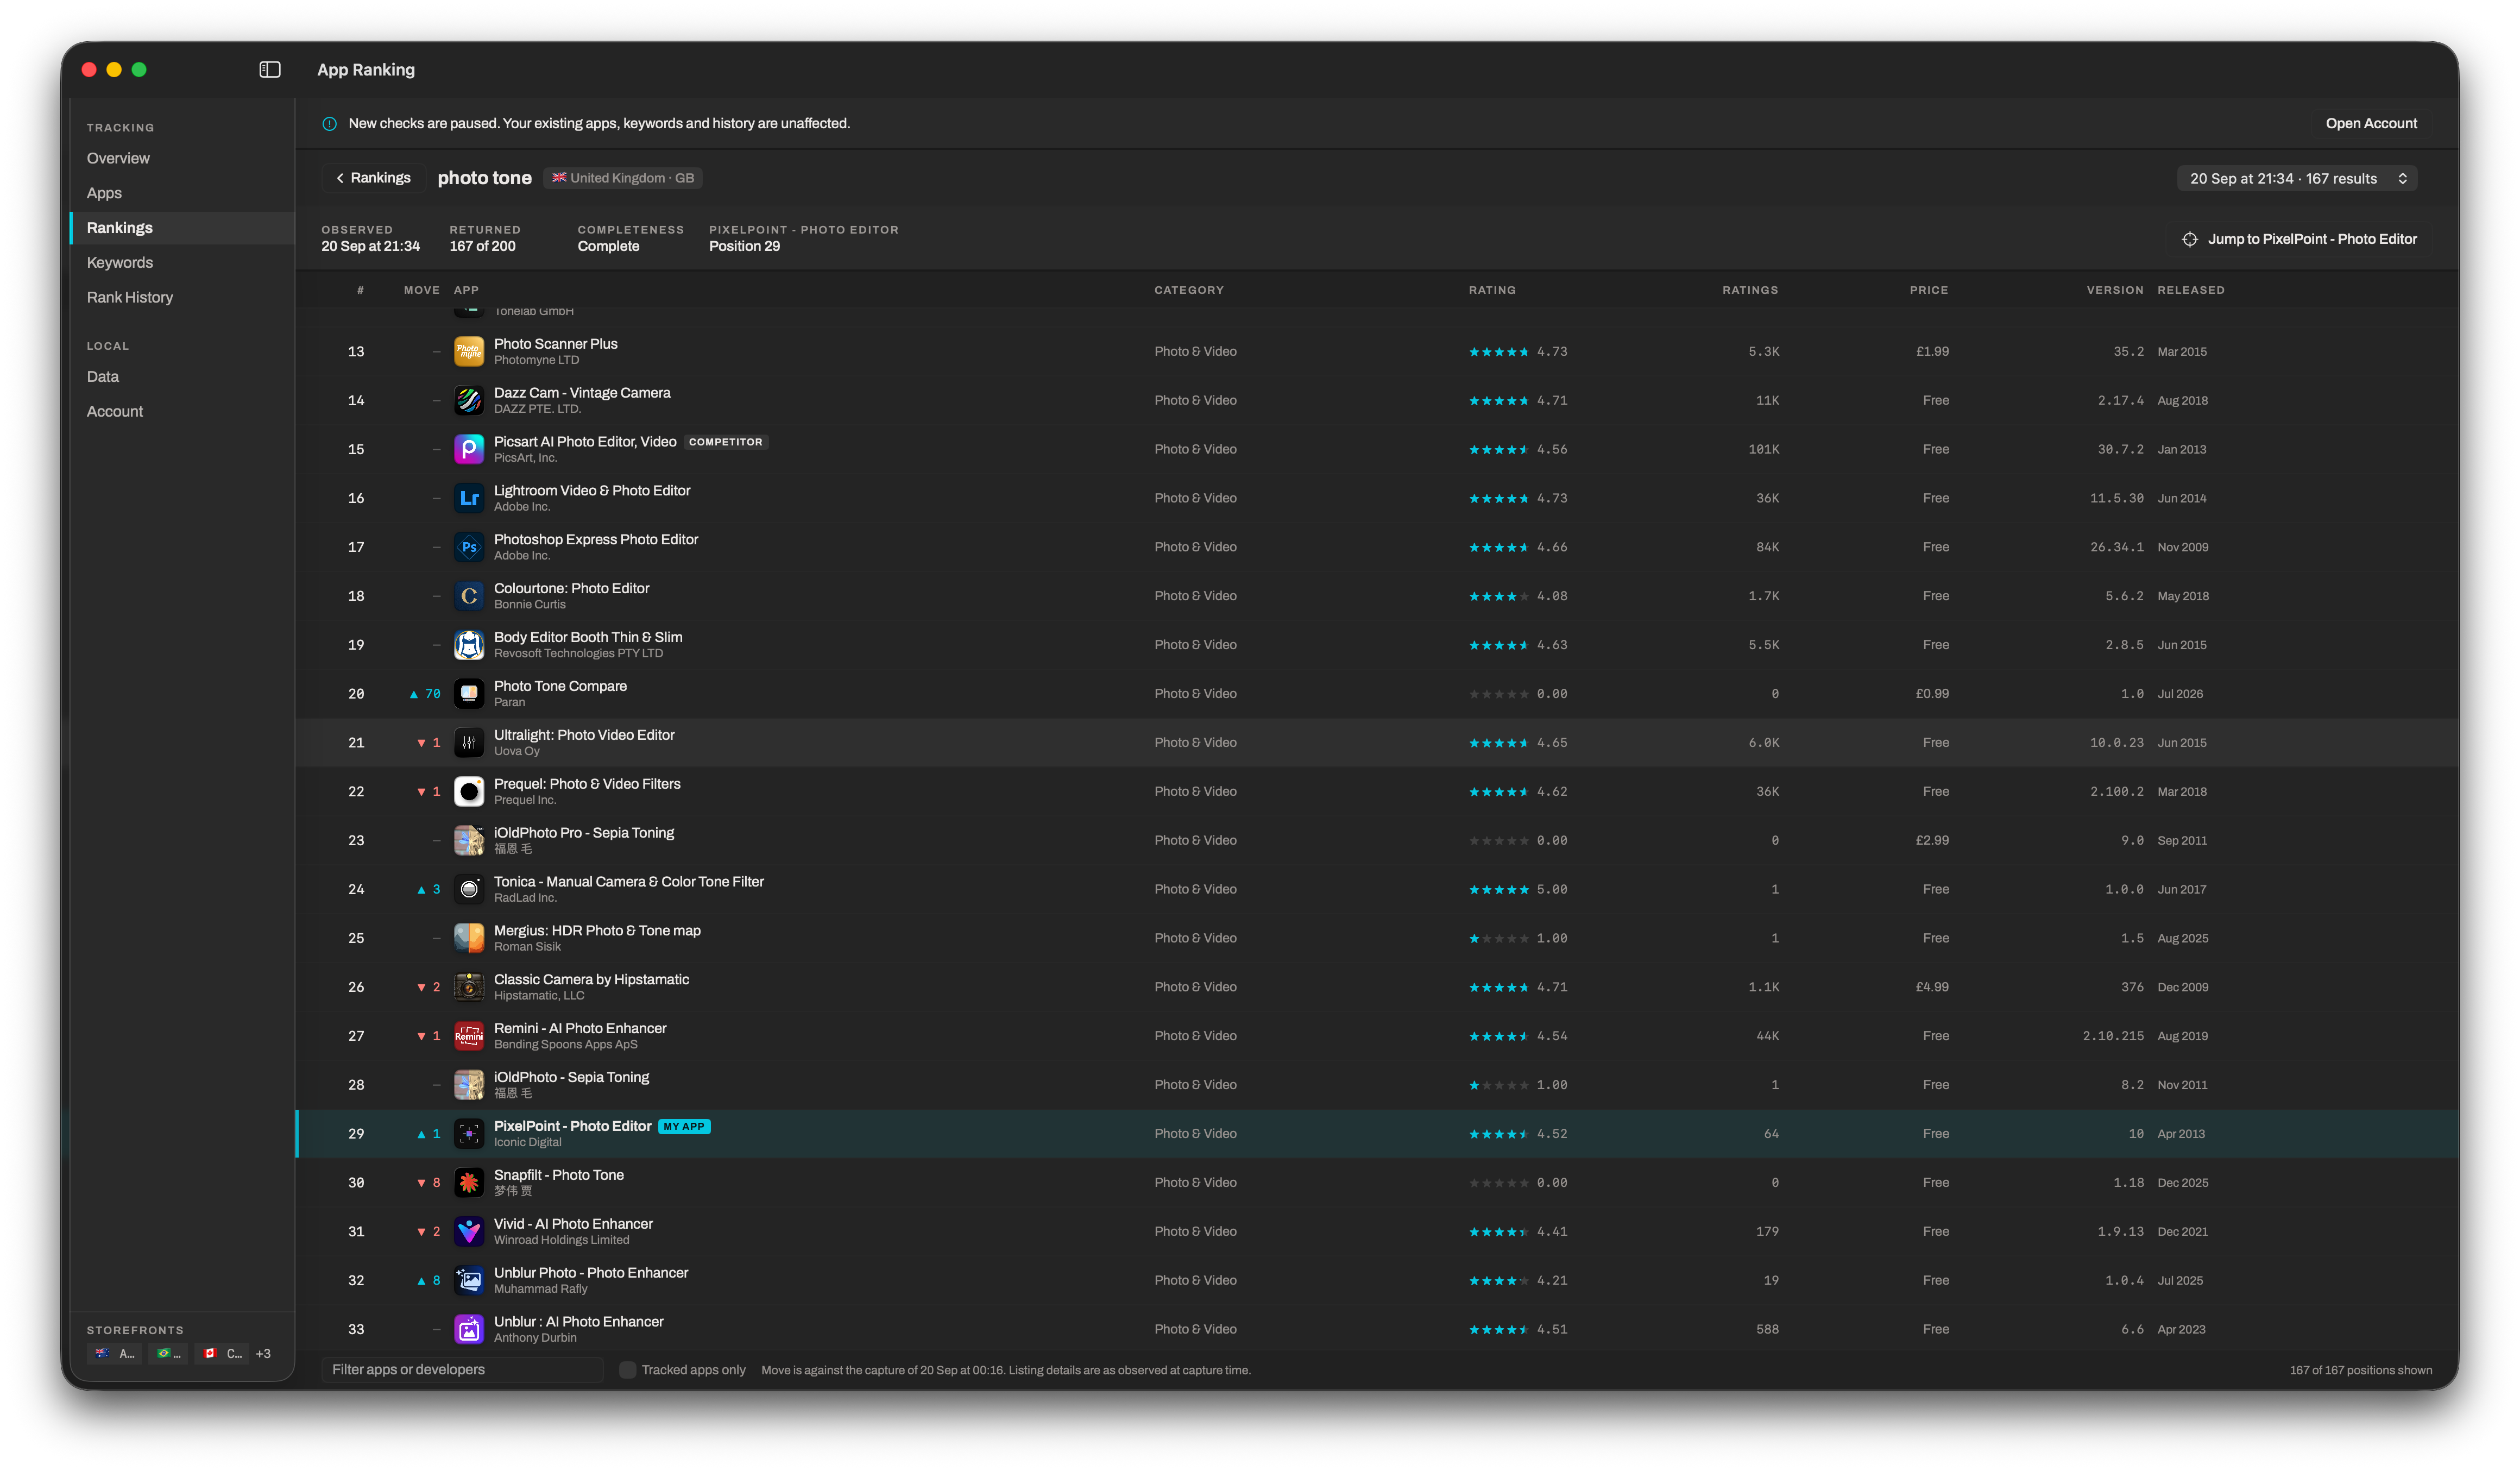Click the RELEASED column header
Image resolution: width=2520 pixels, height=1471 pixels.
pos(2190,290)
